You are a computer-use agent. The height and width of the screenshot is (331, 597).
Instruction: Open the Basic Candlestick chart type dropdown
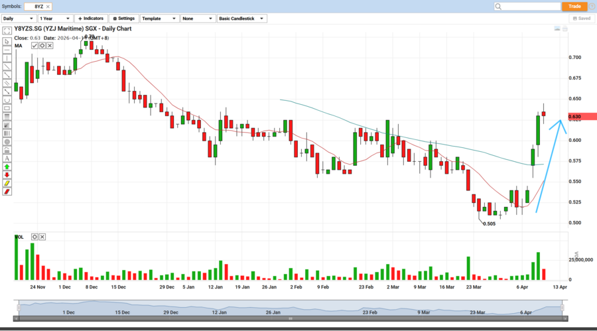242,19
